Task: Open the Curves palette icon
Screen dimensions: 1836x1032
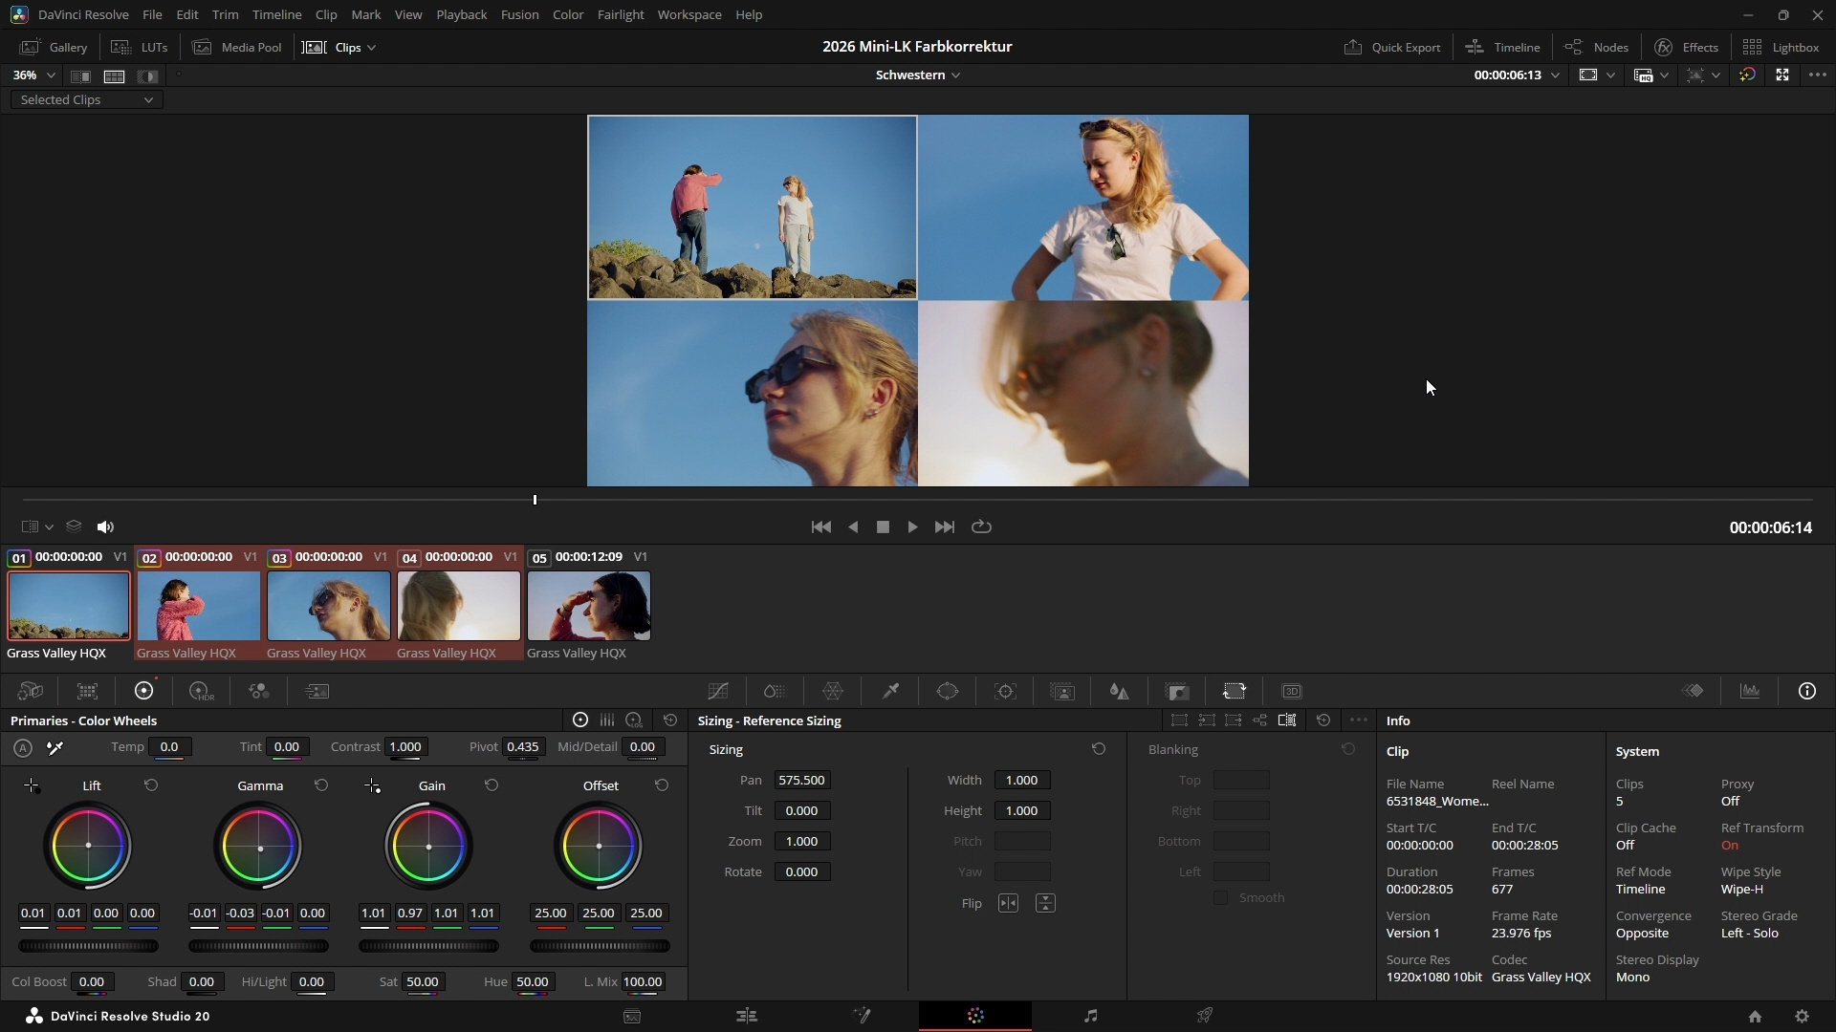Action: (x=718, y=691)
